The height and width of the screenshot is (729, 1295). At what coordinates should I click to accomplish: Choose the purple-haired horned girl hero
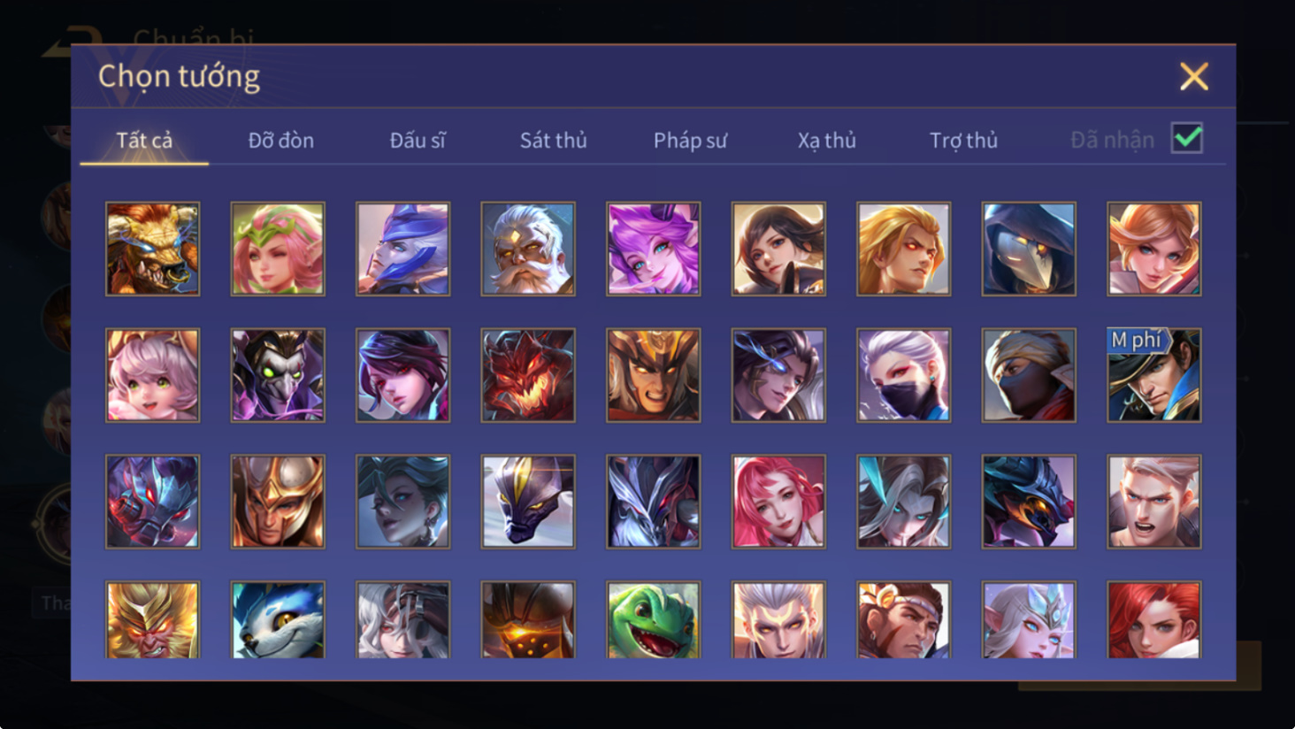(653, 249)
